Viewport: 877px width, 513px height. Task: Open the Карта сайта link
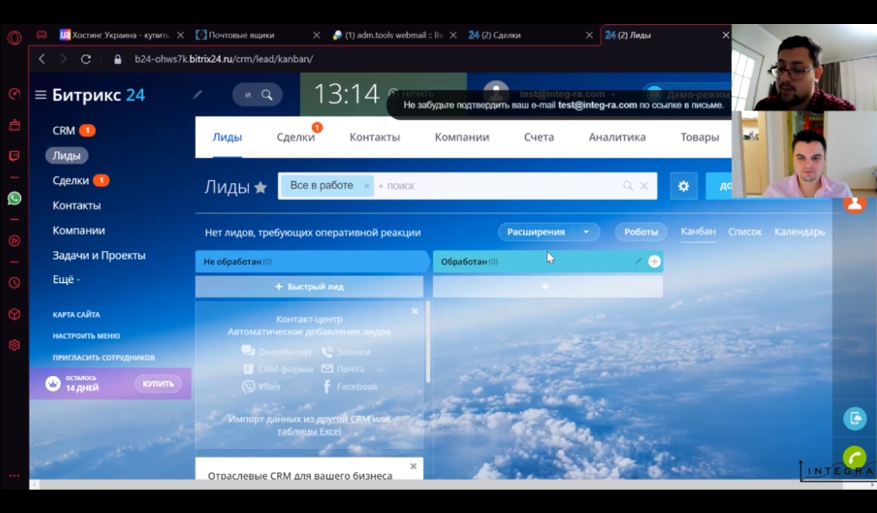click(x=76, y=315)
